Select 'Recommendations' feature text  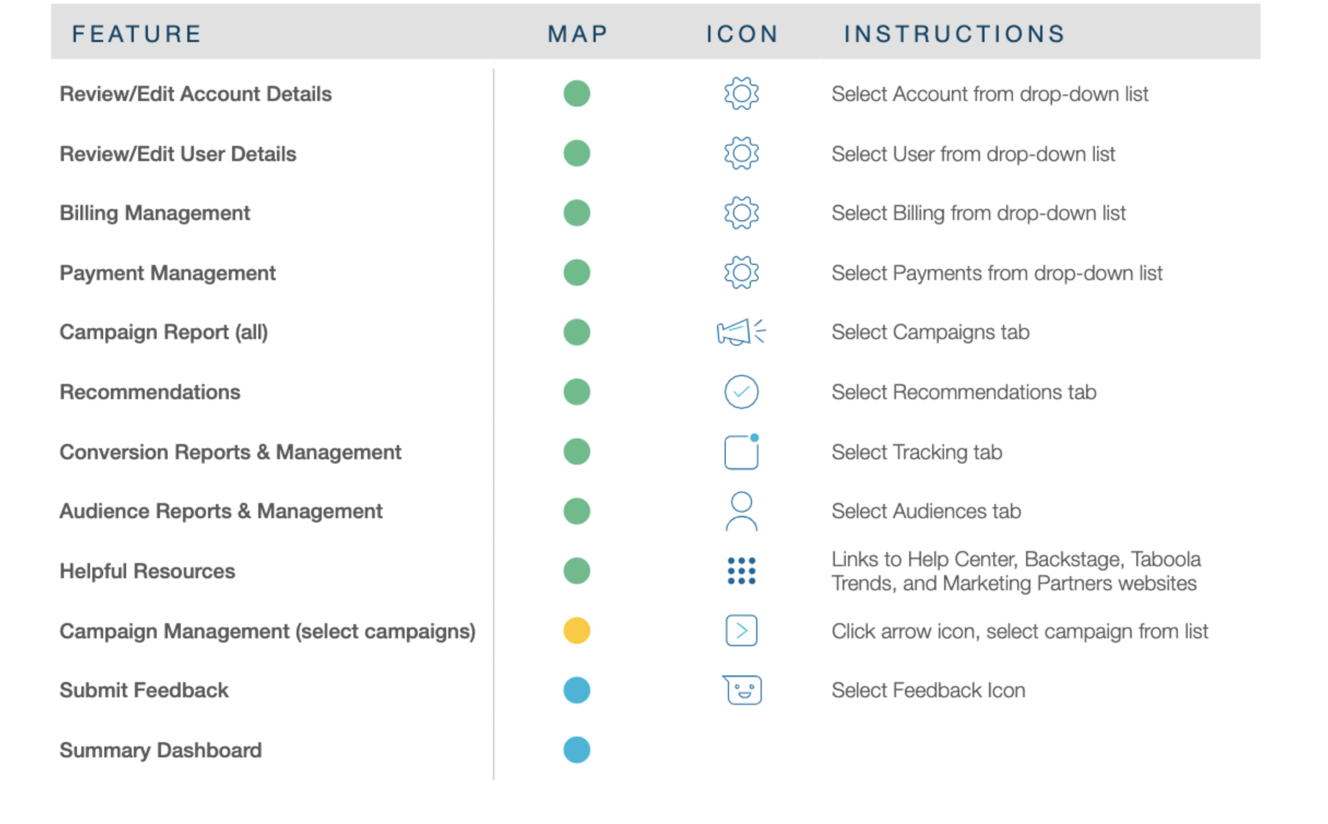[150, 392]
